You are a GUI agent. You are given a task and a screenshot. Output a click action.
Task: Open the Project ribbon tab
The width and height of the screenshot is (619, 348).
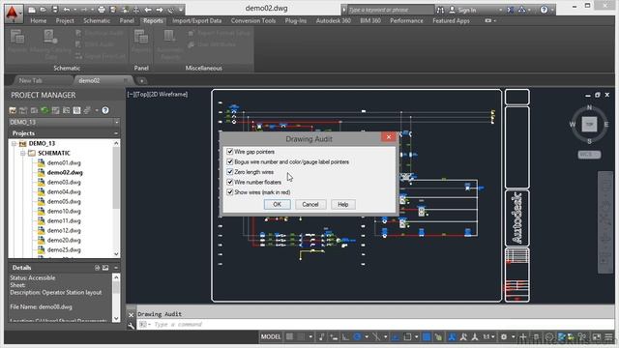pos(65,21)
